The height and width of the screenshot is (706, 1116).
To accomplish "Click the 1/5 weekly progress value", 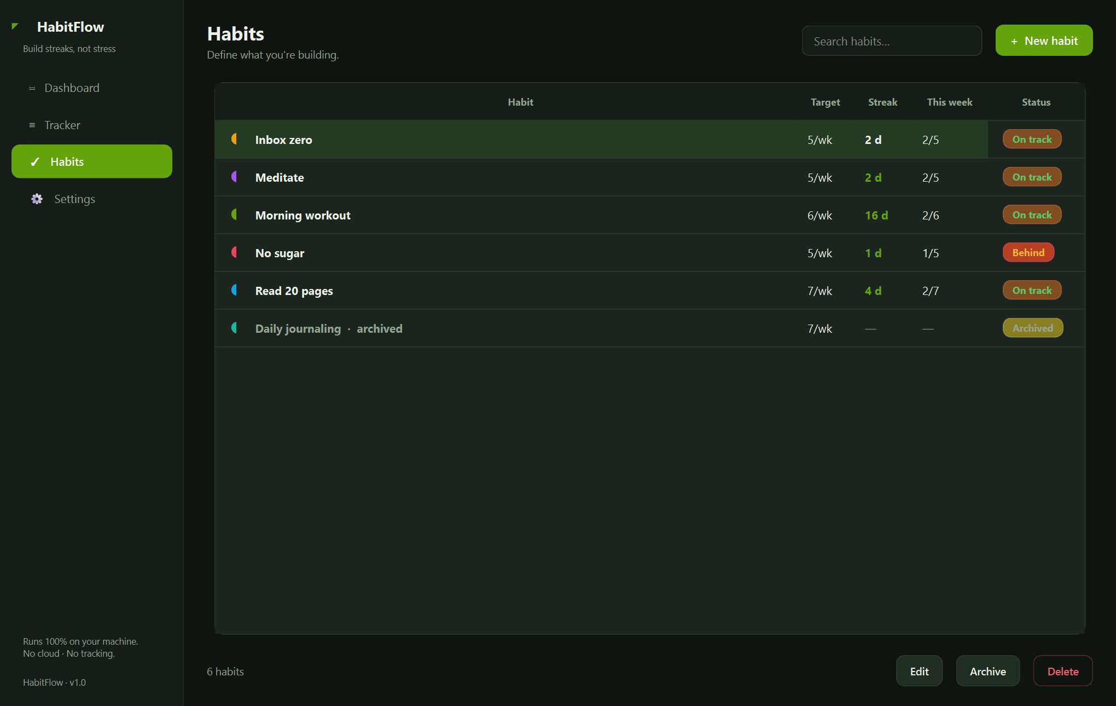I will 931,253.
